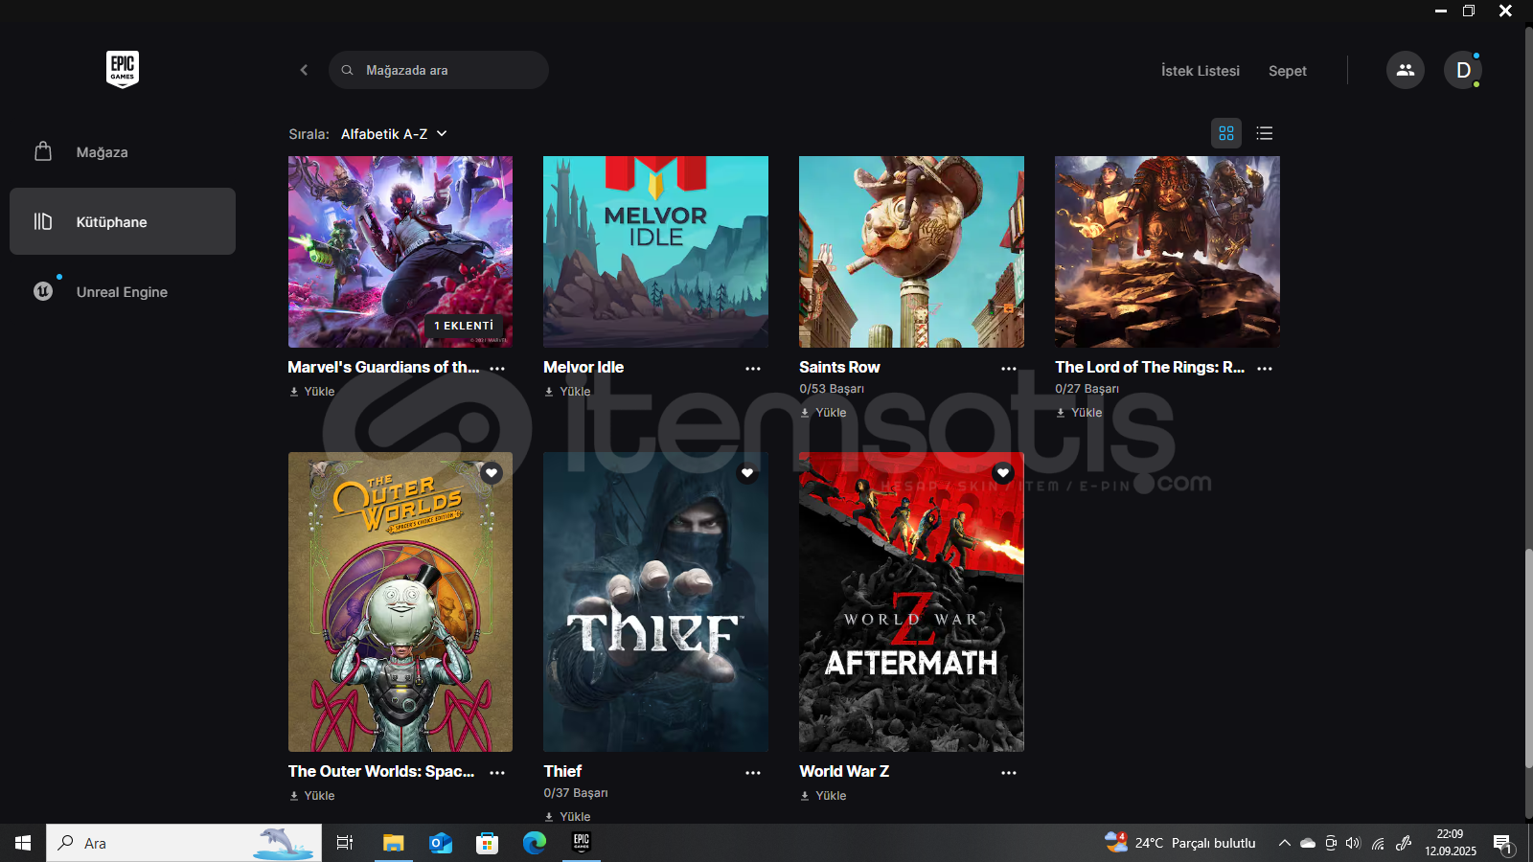Click the Unreal Engine logo icon
The width and height of the screenshot is (1533, 862).
click(x=43, y=291)
